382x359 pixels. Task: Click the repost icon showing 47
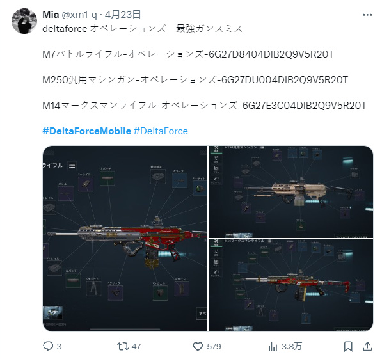[x=122, y=346]
